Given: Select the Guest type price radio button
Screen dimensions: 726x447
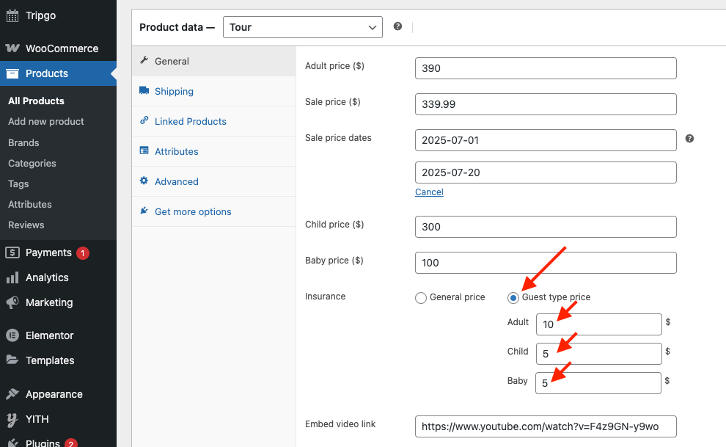Looking at the screenshot, I should point(513,298).
